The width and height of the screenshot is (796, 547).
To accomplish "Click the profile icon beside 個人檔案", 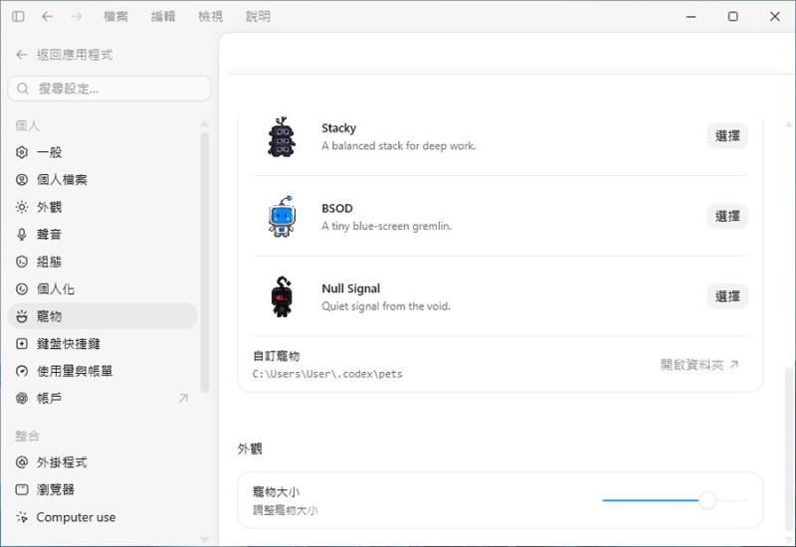I will (22, 180).
